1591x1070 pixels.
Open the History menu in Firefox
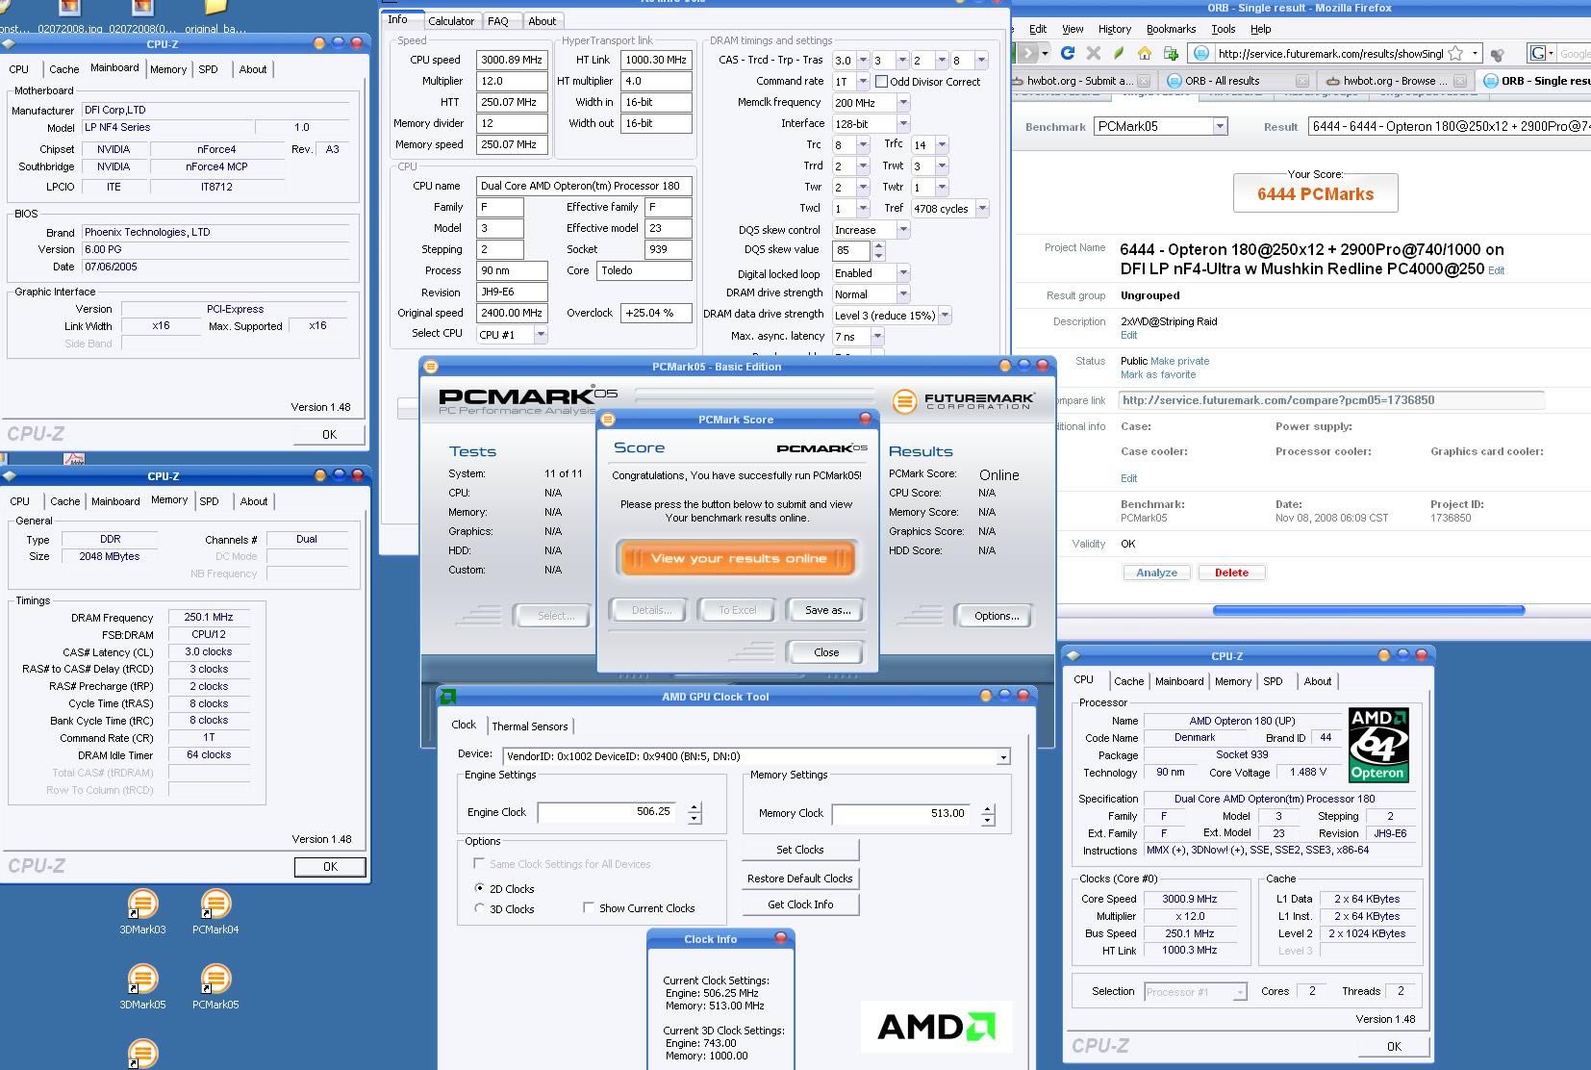point(1114,29)
